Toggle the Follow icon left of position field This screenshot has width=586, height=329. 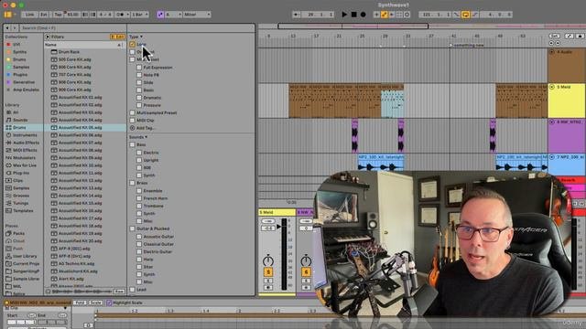[296, 15]
